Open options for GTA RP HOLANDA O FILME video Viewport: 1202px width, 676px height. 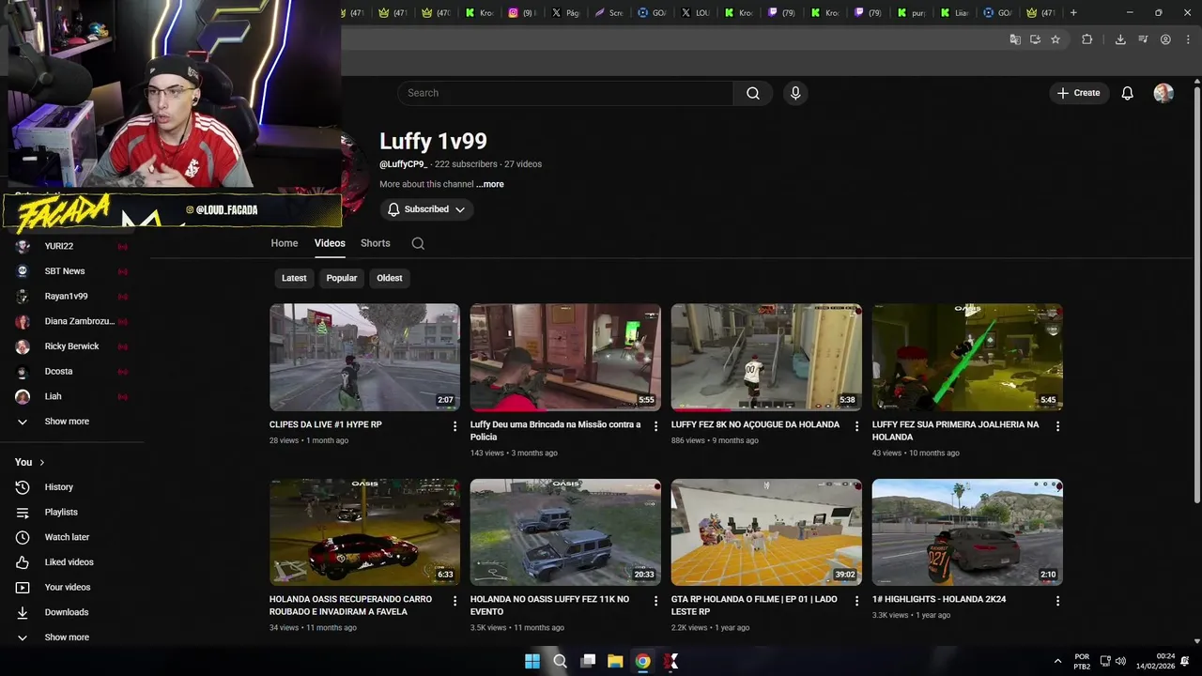pyautogui.click(x=856, y=601)
